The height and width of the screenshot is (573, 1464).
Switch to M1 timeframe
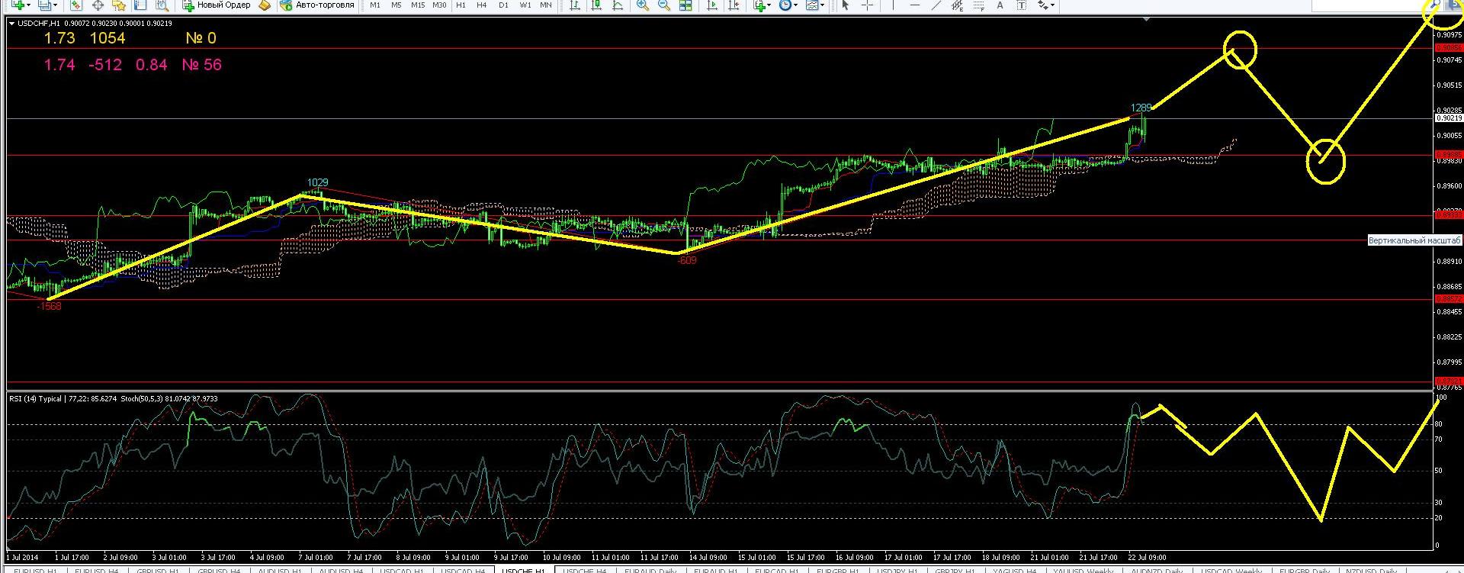[x=375, y=5]
